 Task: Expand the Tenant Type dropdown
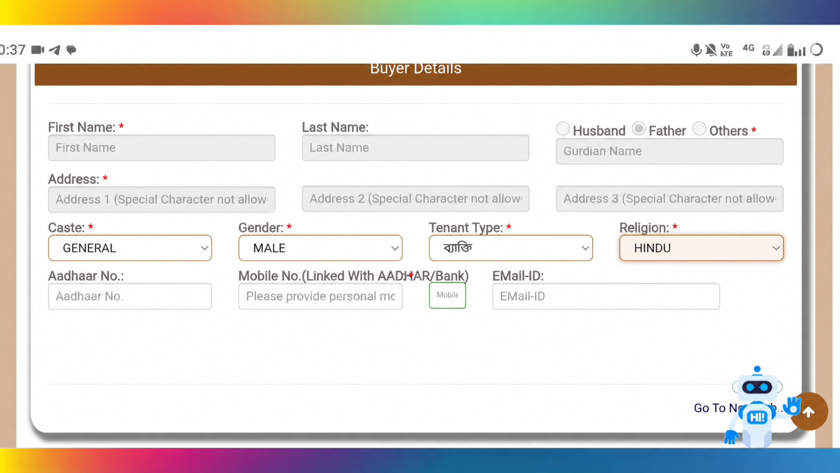(511, 248)
